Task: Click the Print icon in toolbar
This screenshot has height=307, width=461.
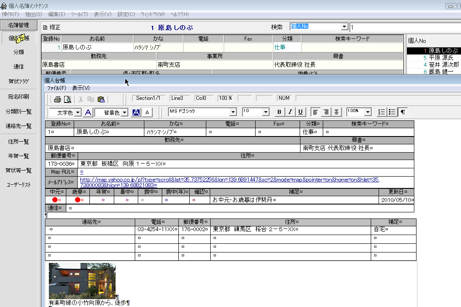Action: tap(57, 99)
